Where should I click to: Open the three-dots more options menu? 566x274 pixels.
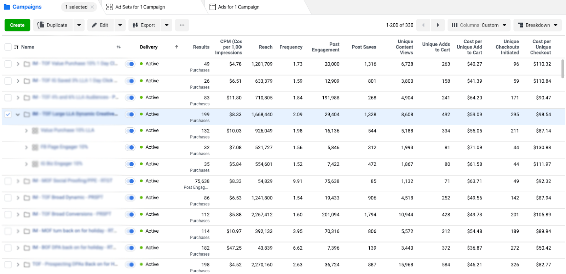coord(182,25)
